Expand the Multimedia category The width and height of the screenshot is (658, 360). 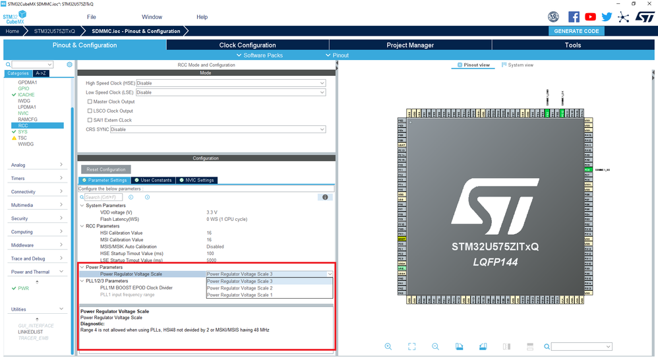pos(37,205)
